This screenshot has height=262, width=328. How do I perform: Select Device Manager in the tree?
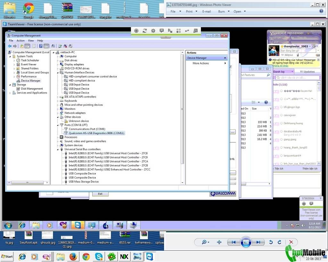pyautogui.click(x=30, y=80)
